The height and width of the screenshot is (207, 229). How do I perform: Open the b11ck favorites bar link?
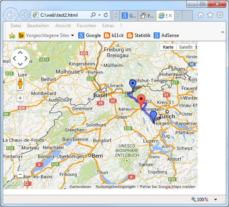point(114,35)
